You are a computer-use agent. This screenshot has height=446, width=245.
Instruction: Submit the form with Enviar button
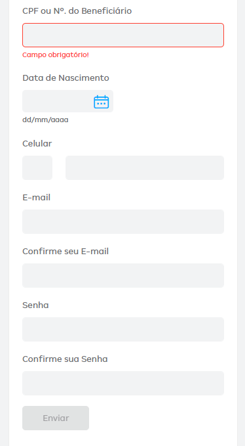56,418
